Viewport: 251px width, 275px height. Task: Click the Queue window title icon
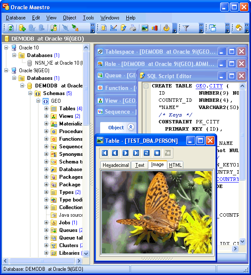pyautogui.click(x=100, y=76)
